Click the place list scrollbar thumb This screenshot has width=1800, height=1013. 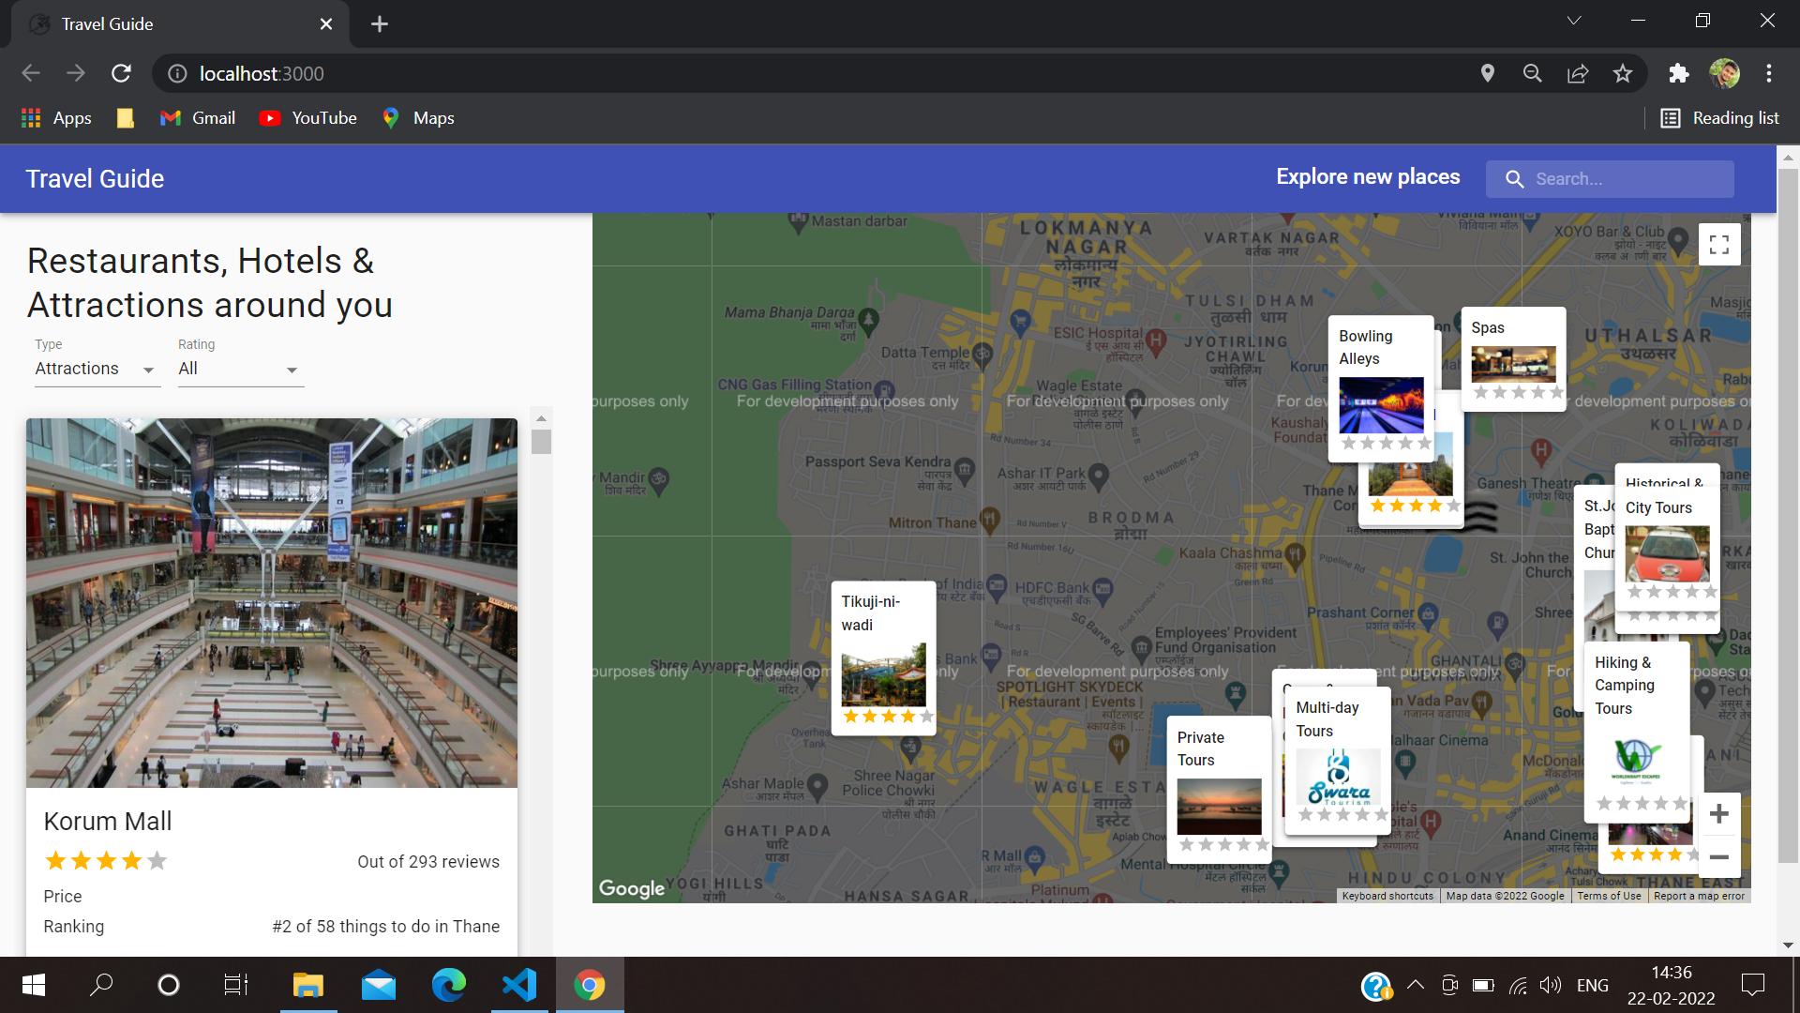541,442
